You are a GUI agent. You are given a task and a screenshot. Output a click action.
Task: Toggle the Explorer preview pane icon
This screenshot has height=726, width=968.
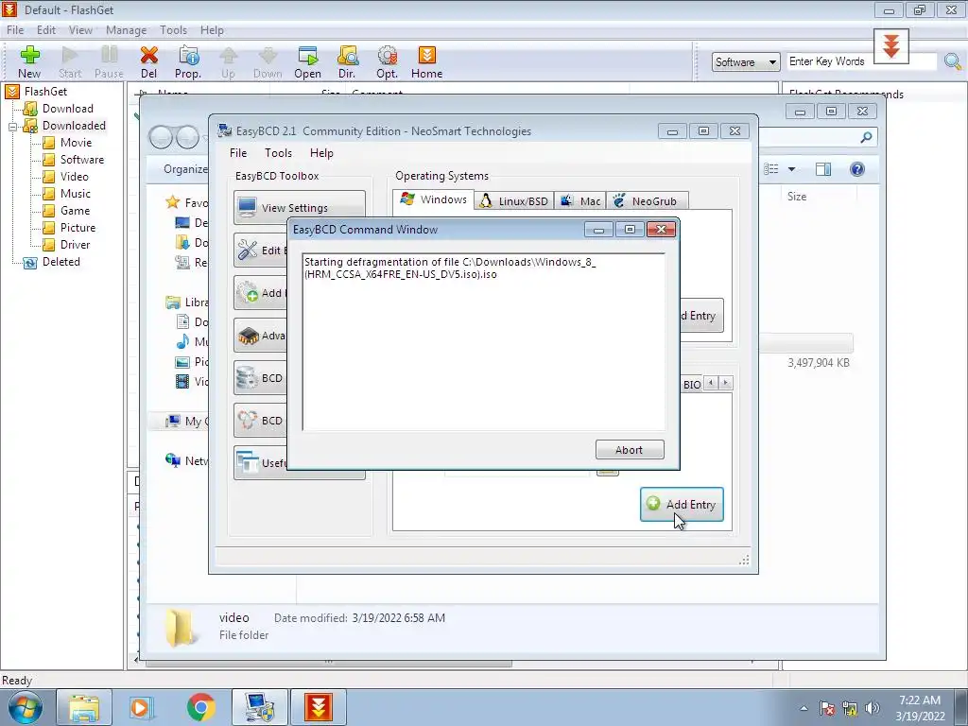point(823,169)
